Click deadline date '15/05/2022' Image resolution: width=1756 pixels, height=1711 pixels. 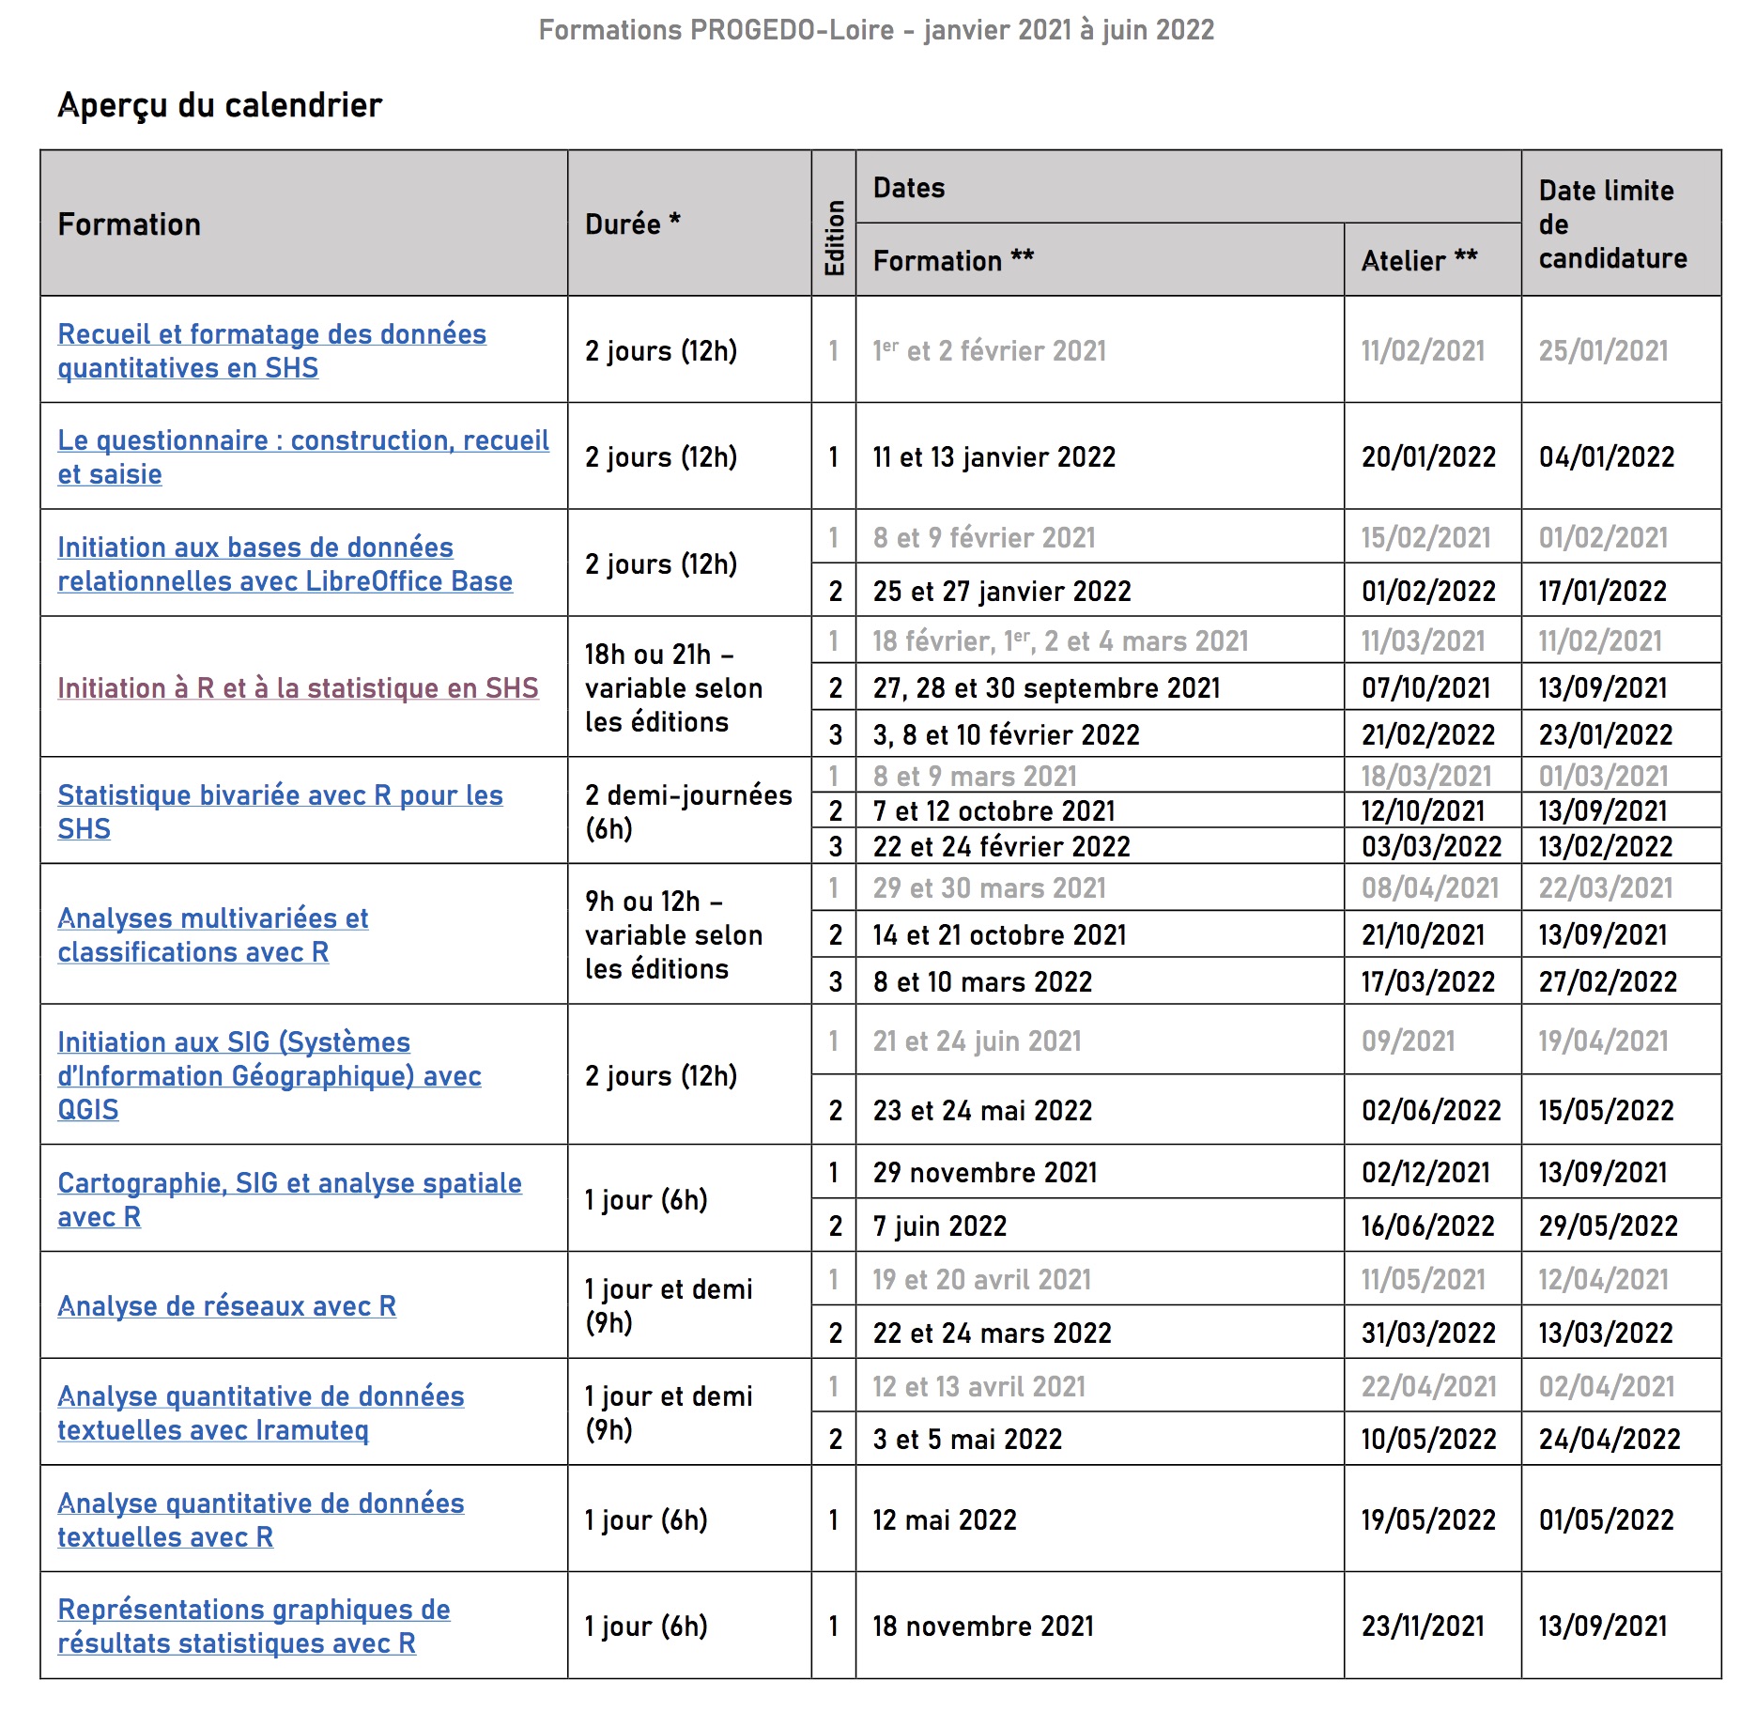(1606, 1110)
